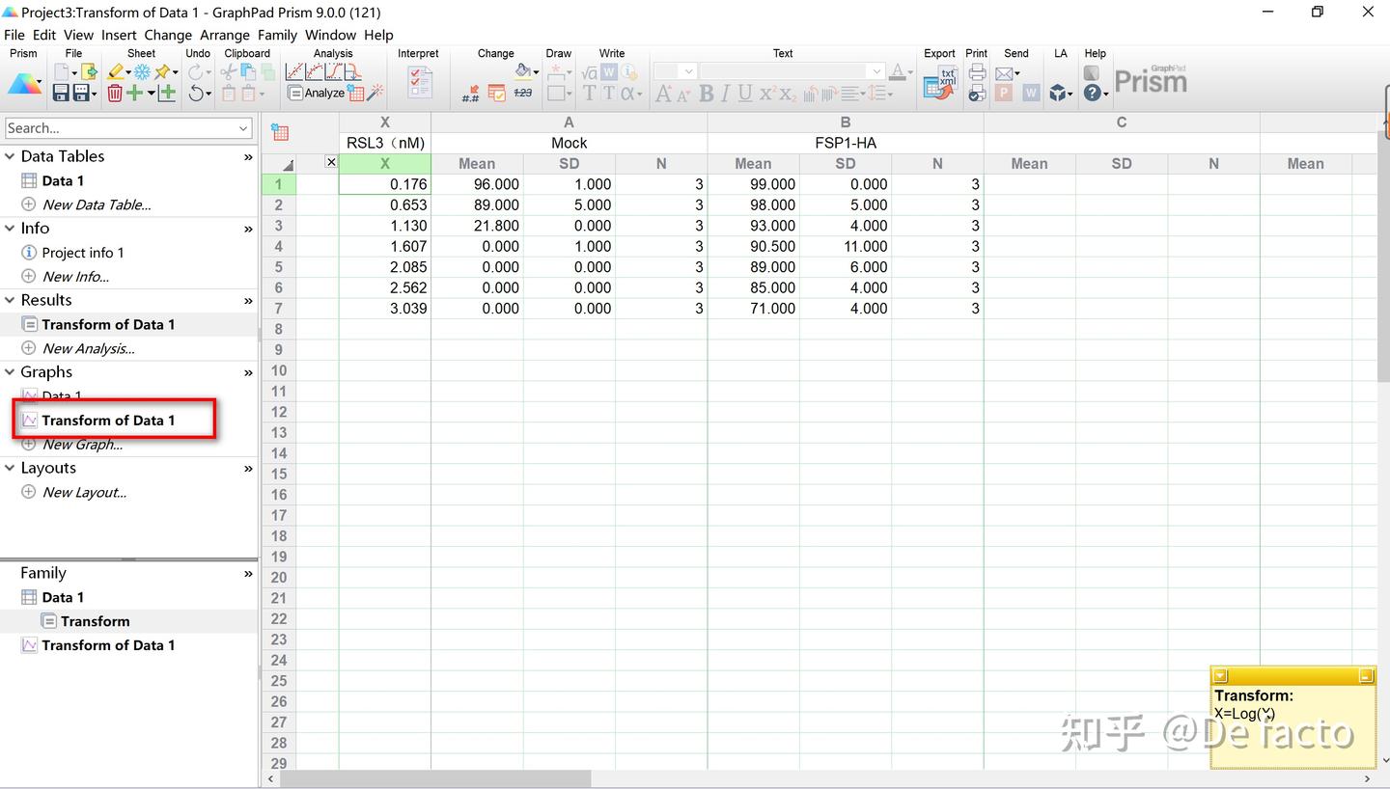Minimize the yellow Transform floating note

(x=1366, y=676)
